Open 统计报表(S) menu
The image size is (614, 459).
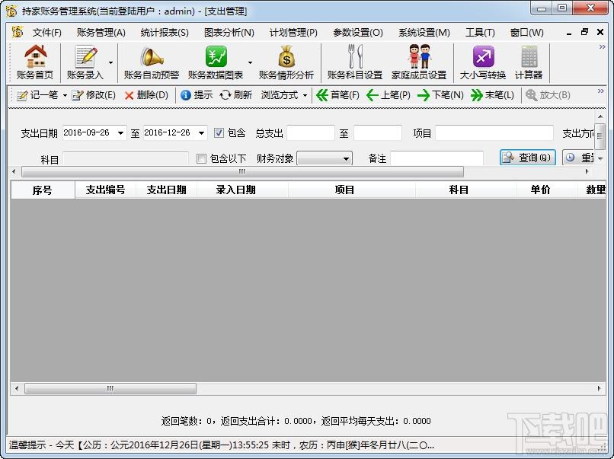[165, 33]
